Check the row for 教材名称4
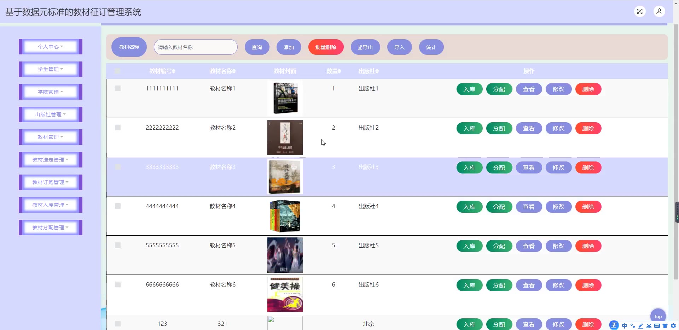Image resolution: width=679 pixels, height=330 pixels. [118, 206]
